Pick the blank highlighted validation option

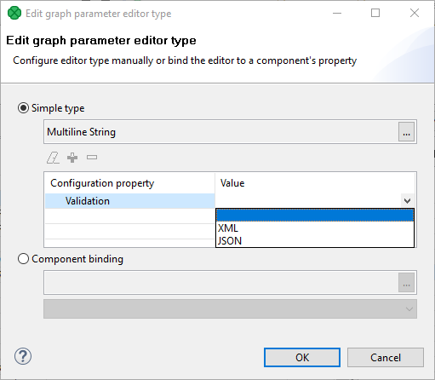click(315, 215)
